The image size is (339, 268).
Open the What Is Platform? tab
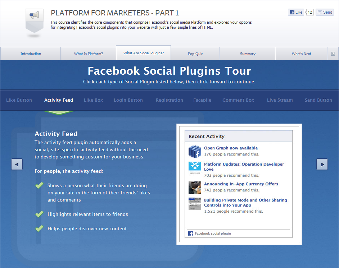point(89,54)
